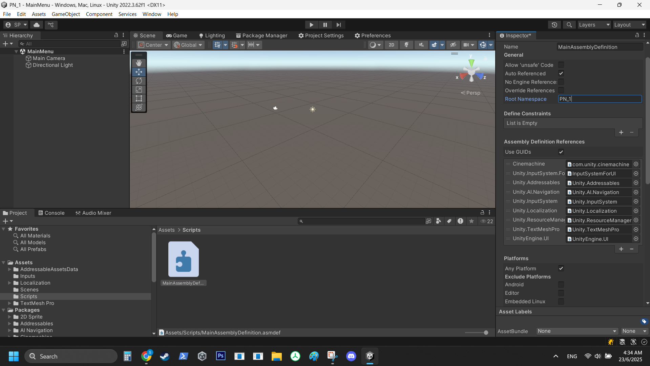Viewport: 650px width, 366px height.
Task: Open the Audio Mixer tab
Action: coord(93,213)
